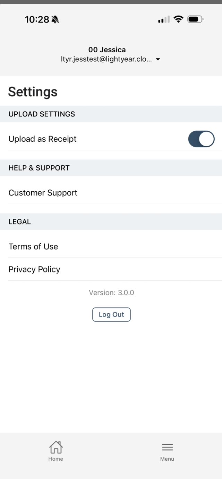Open Terms of Use
This screenshot has height=479, width=222.
coord(111,246)
